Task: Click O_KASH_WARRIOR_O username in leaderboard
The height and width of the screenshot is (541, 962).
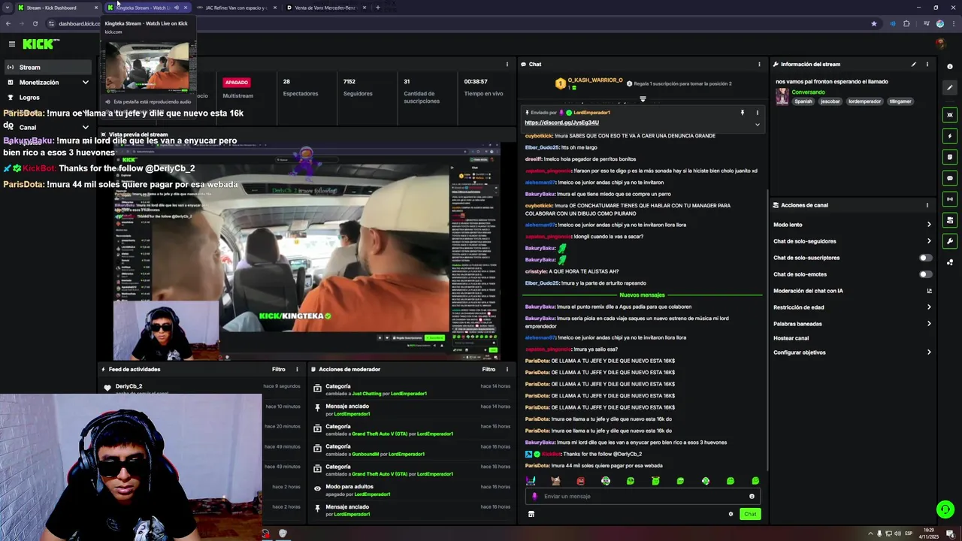Action: [595, 80]
